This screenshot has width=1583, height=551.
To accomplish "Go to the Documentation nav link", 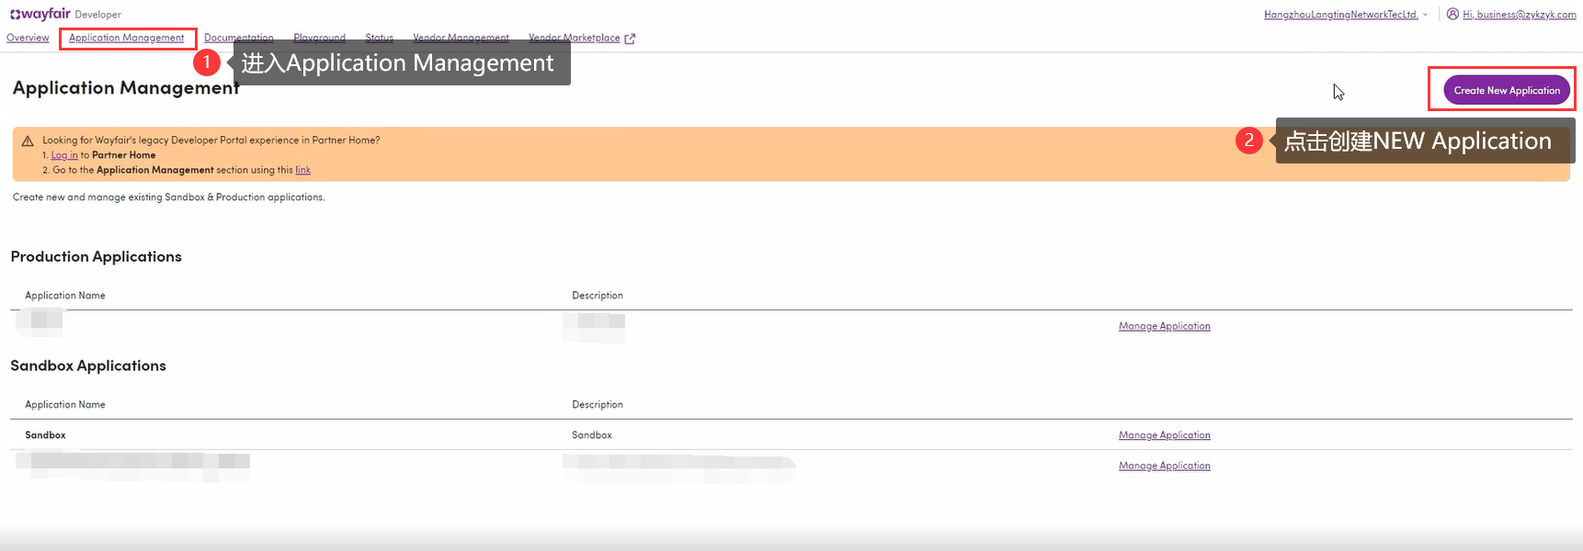I will pos(238,38).
